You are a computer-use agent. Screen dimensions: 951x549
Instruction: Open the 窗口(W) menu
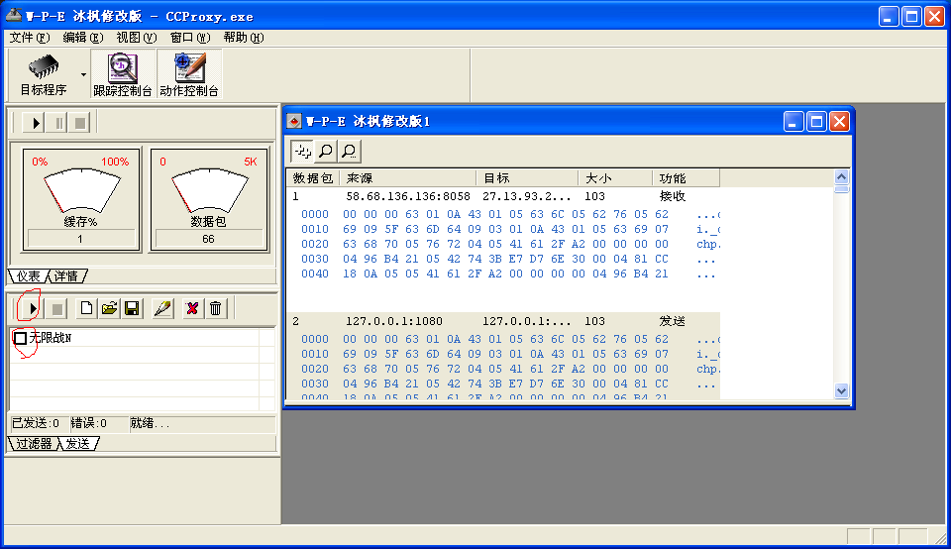[x=190, y=38]
